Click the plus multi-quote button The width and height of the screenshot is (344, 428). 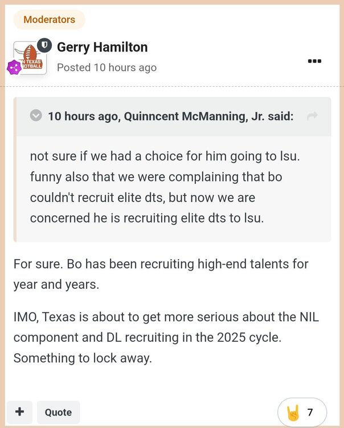(20, 412)
